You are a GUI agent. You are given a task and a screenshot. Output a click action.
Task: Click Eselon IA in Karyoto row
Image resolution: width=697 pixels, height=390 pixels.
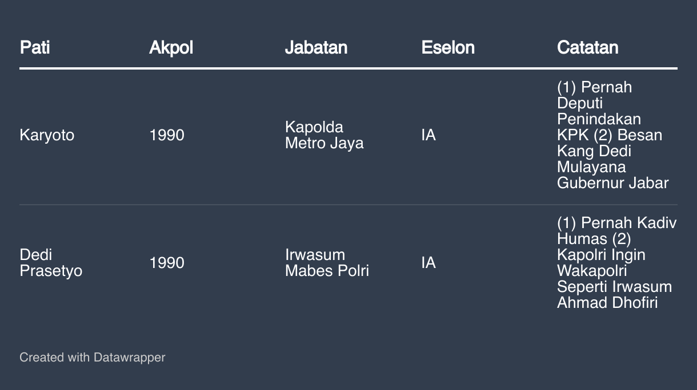(428, 135)
